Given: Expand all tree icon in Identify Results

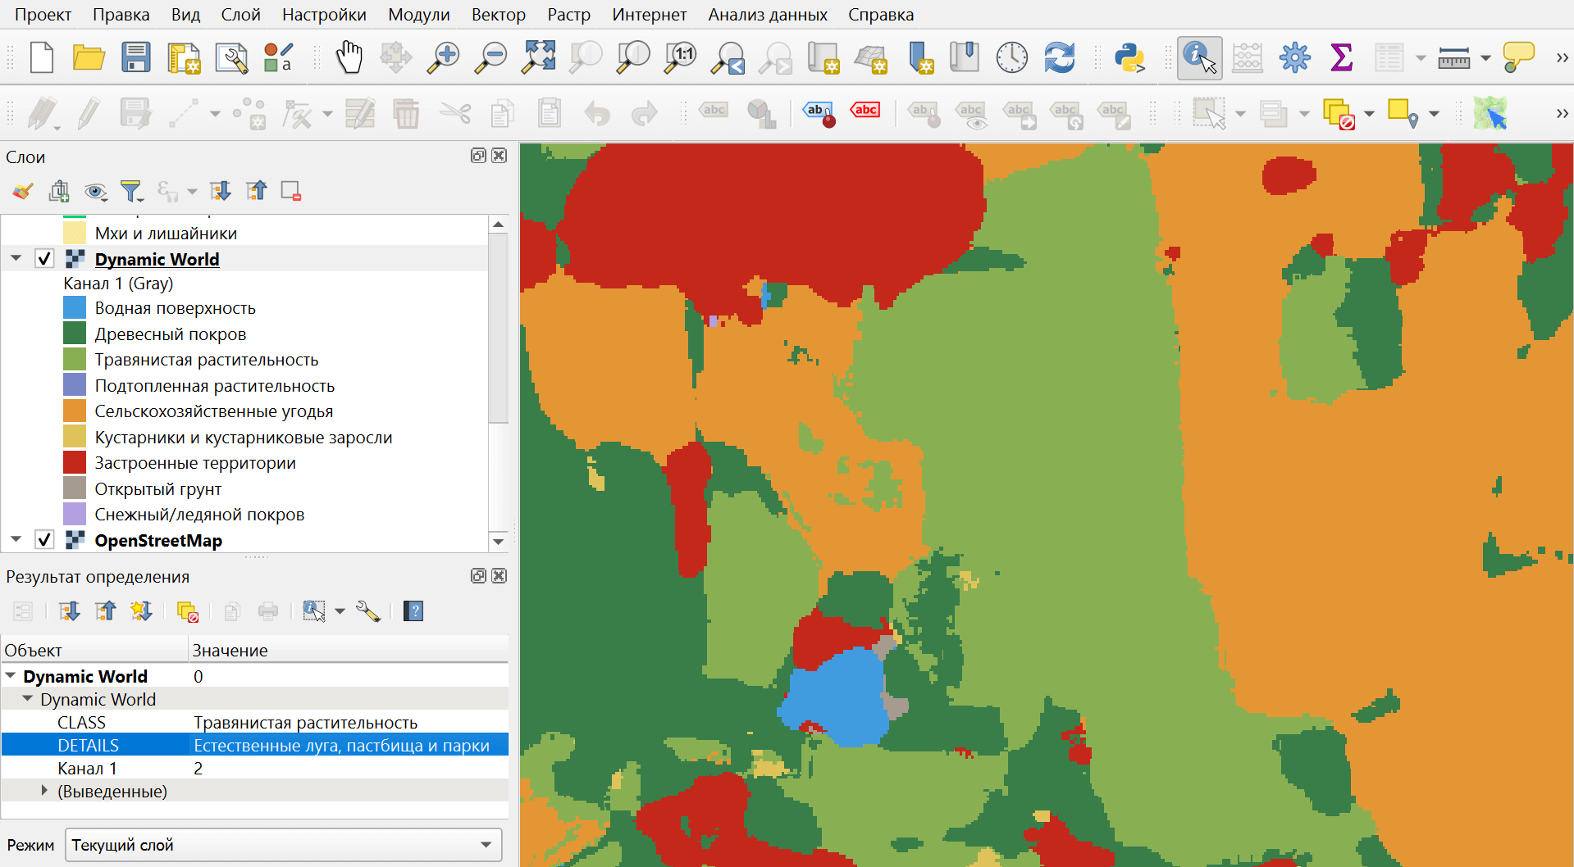Looking at the screenshot, I should (x=70, y=611).
